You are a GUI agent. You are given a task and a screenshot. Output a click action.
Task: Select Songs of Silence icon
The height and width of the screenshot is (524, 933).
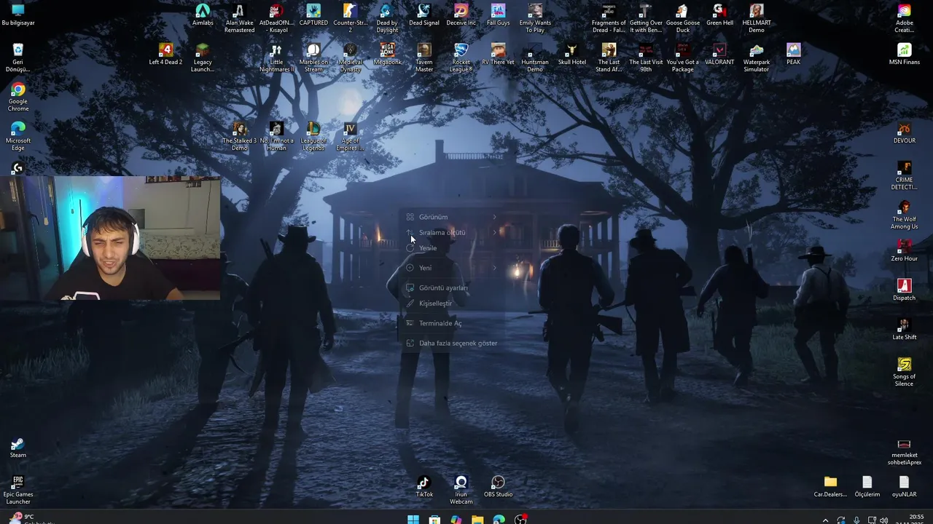pyautogui.click(x=904, y=372)
